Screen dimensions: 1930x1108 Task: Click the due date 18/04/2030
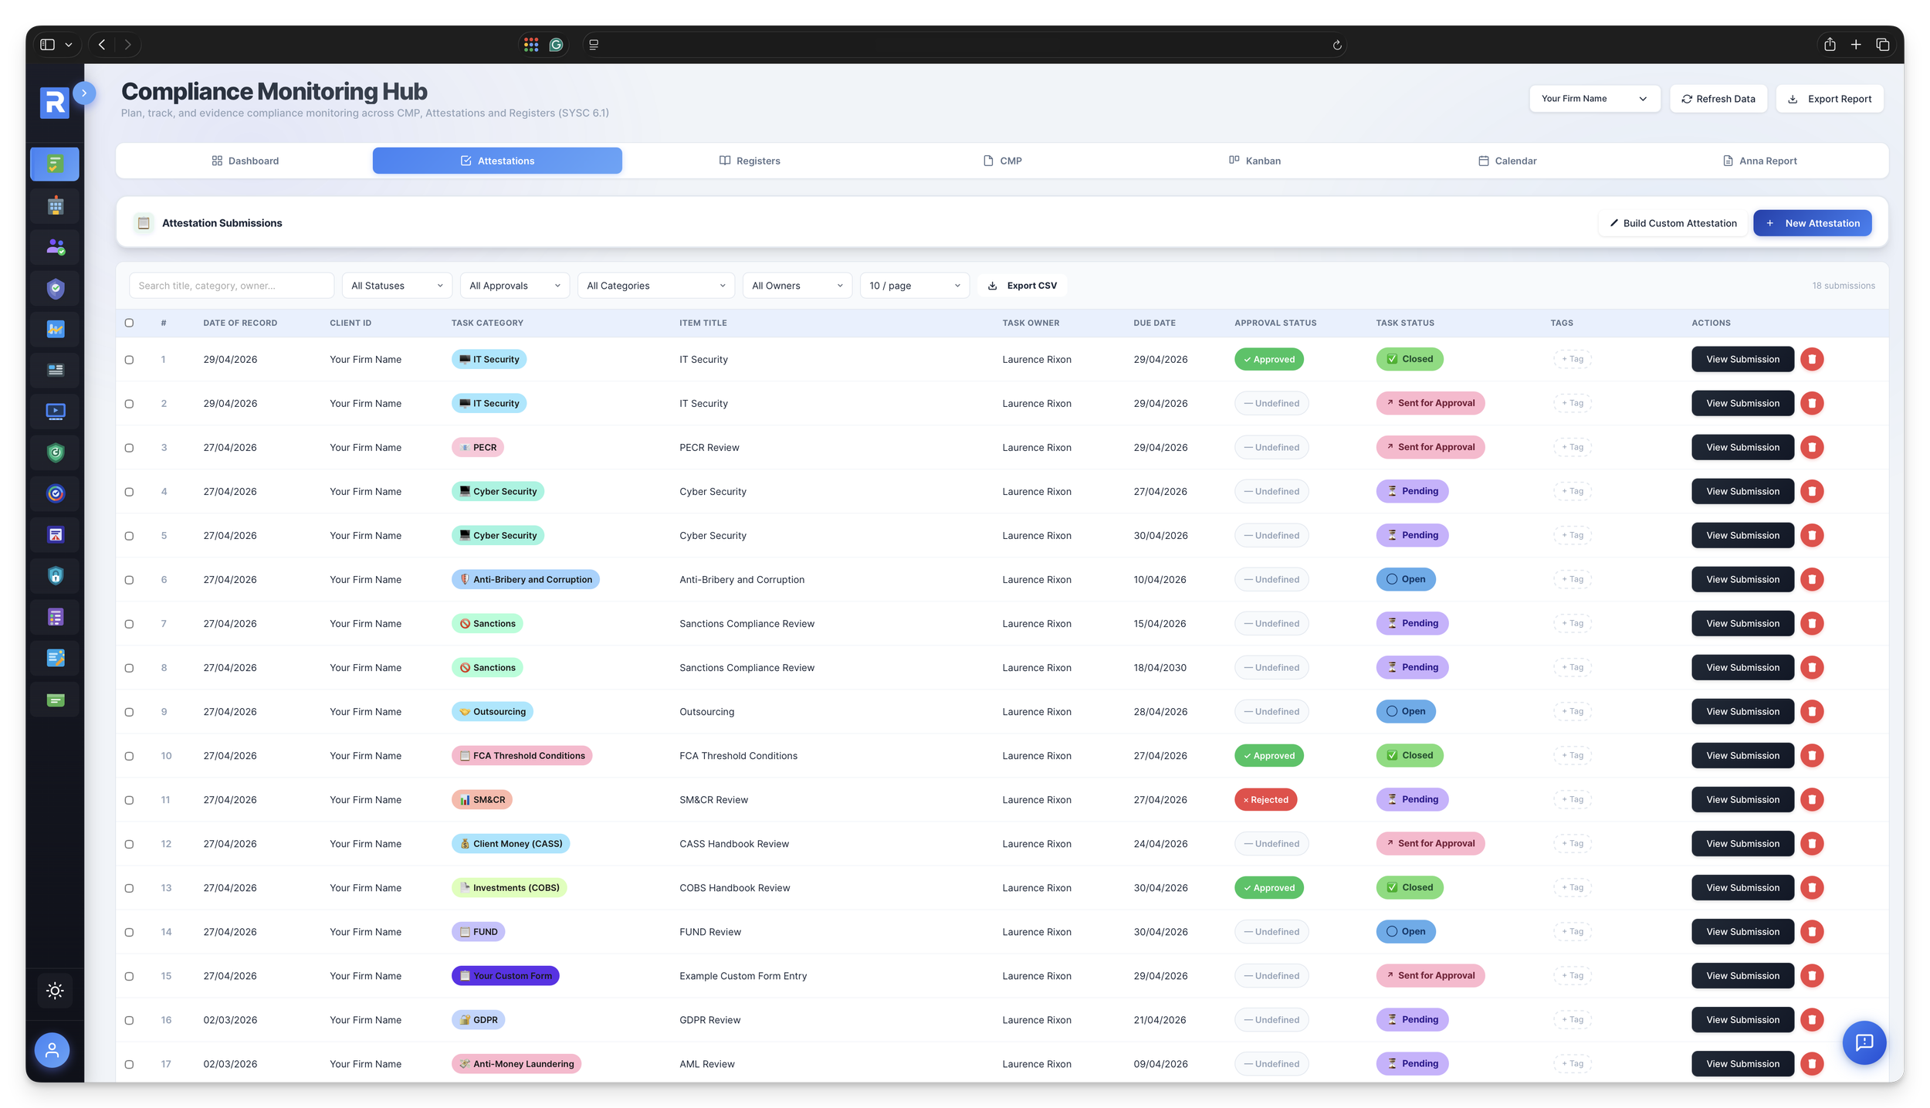pos(1160,668)
